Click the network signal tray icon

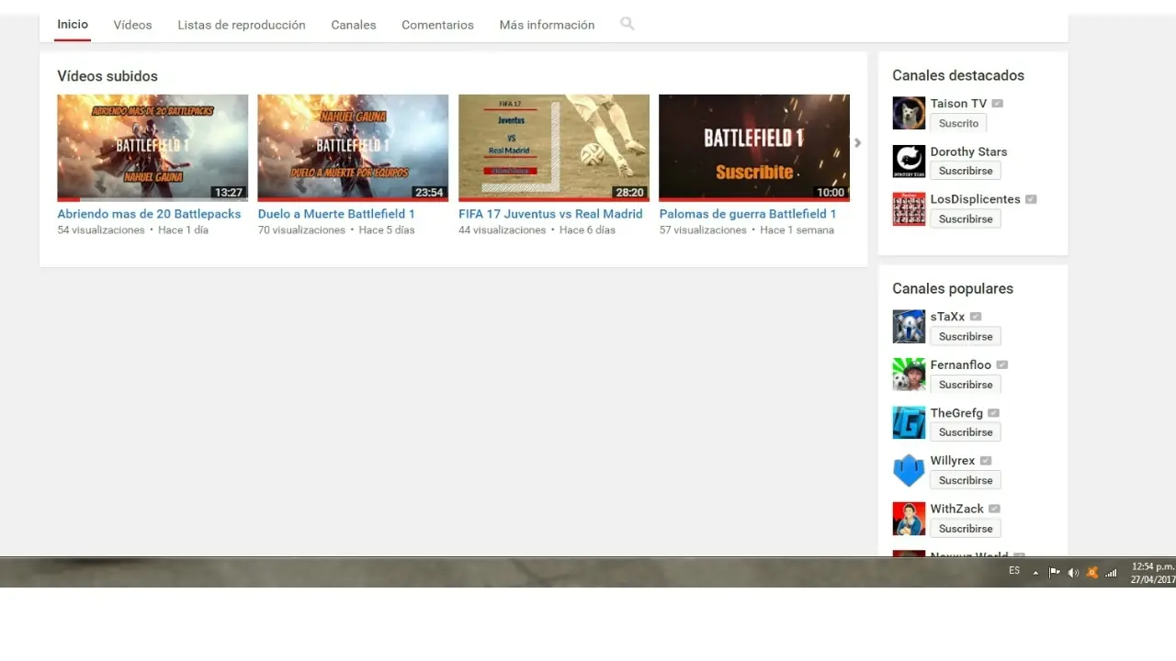point(1111,573)
